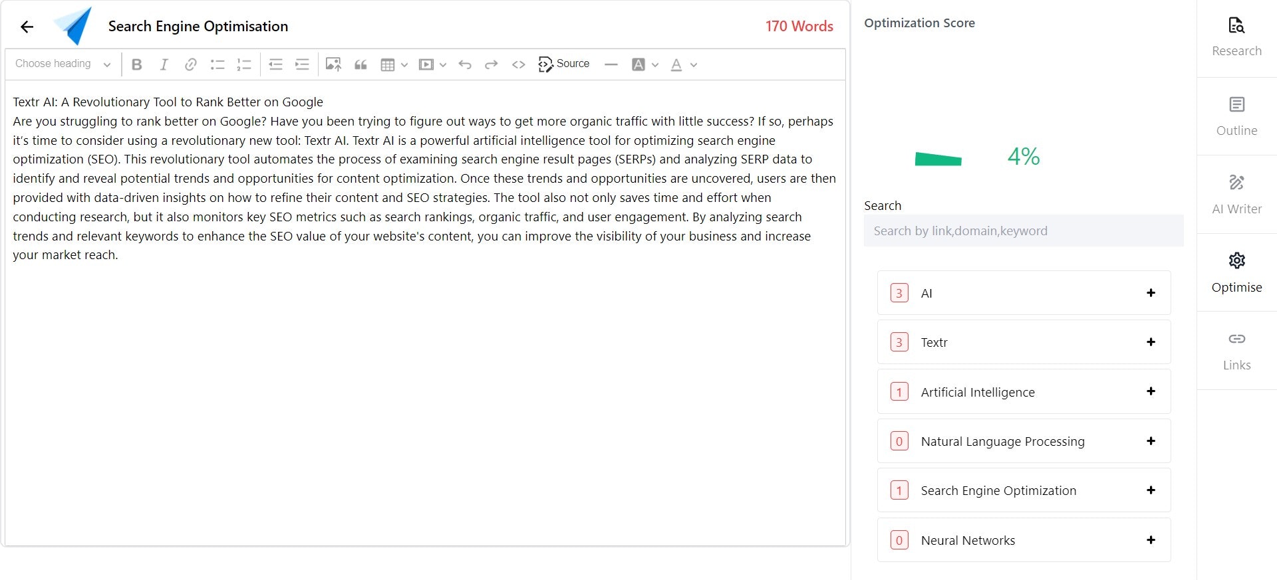Insert a hyperlink with the link icon
The width and height of the screenshot is (1277, 580).
click(190, 64)
